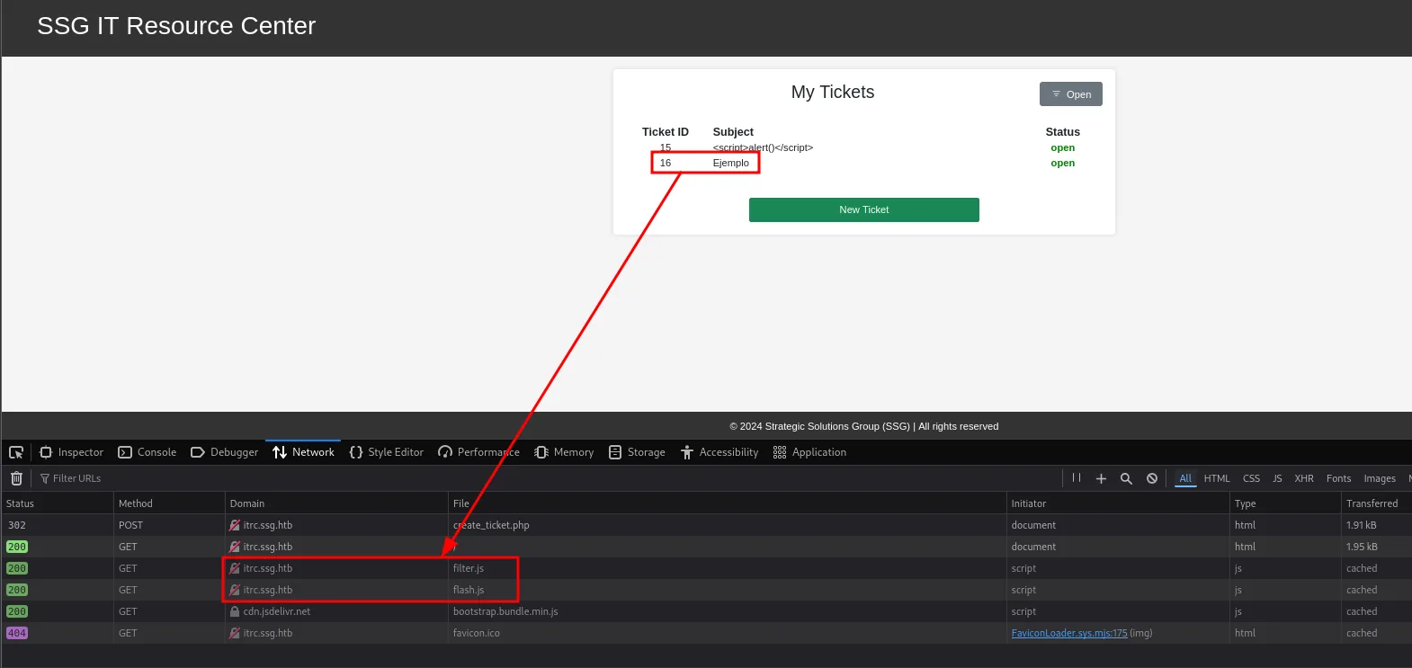Screen dimensions: 1412x668
Task: Click the Ejemplo ticket subject
Action: pyautogui.click(x=730, y=163)
